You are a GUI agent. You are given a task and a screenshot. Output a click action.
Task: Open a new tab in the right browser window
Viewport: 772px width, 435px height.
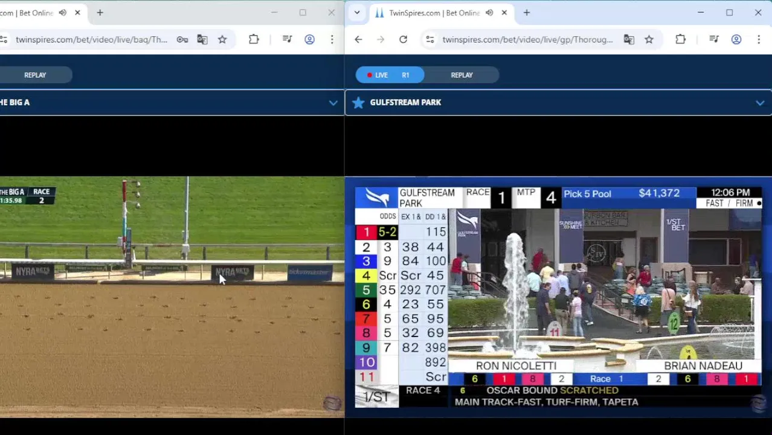[527, 13]
